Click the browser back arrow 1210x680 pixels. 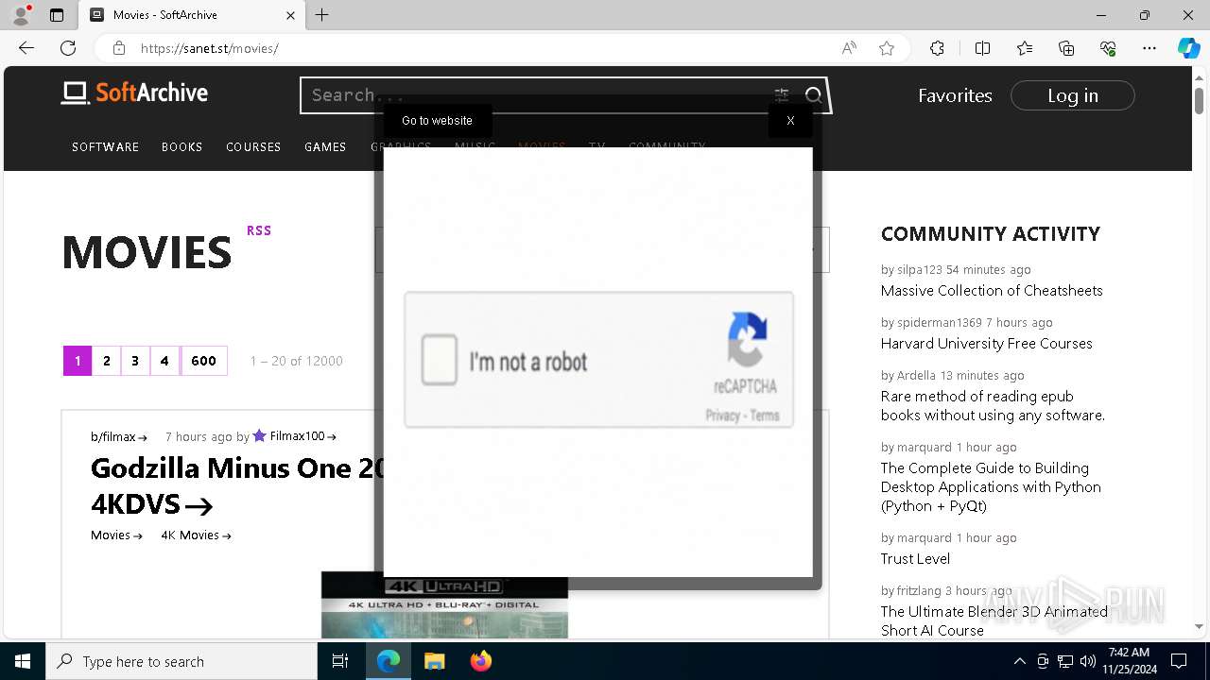tap(26, 48)
